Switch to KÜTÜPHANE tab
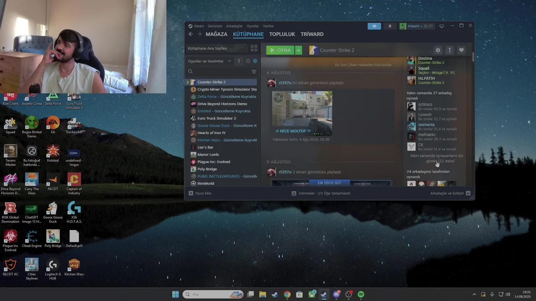The width and height of the screenshot is (536, 301). click(248, 34)
